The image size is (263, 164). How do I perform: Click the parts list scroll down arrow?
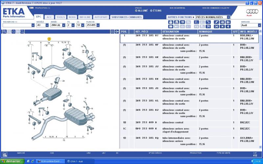pos(260,147)
